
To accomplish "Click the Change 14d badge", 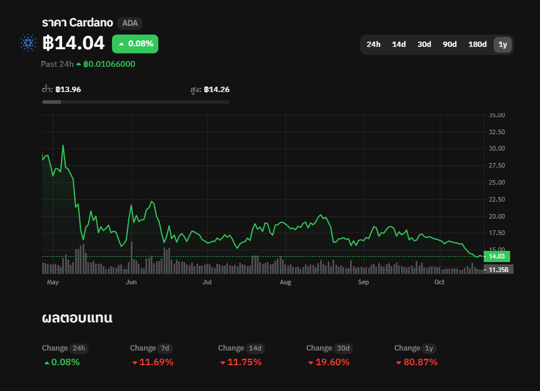I will pyautogui.click(x=255, y=348).
